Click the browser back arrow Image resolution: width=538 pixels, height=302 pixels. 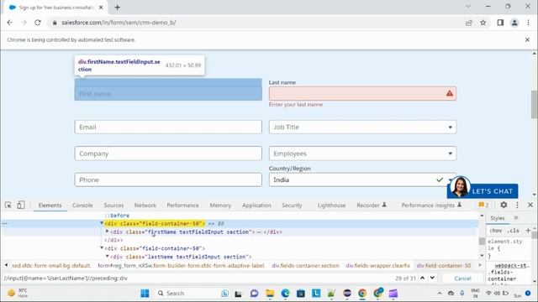coord(9,23)
